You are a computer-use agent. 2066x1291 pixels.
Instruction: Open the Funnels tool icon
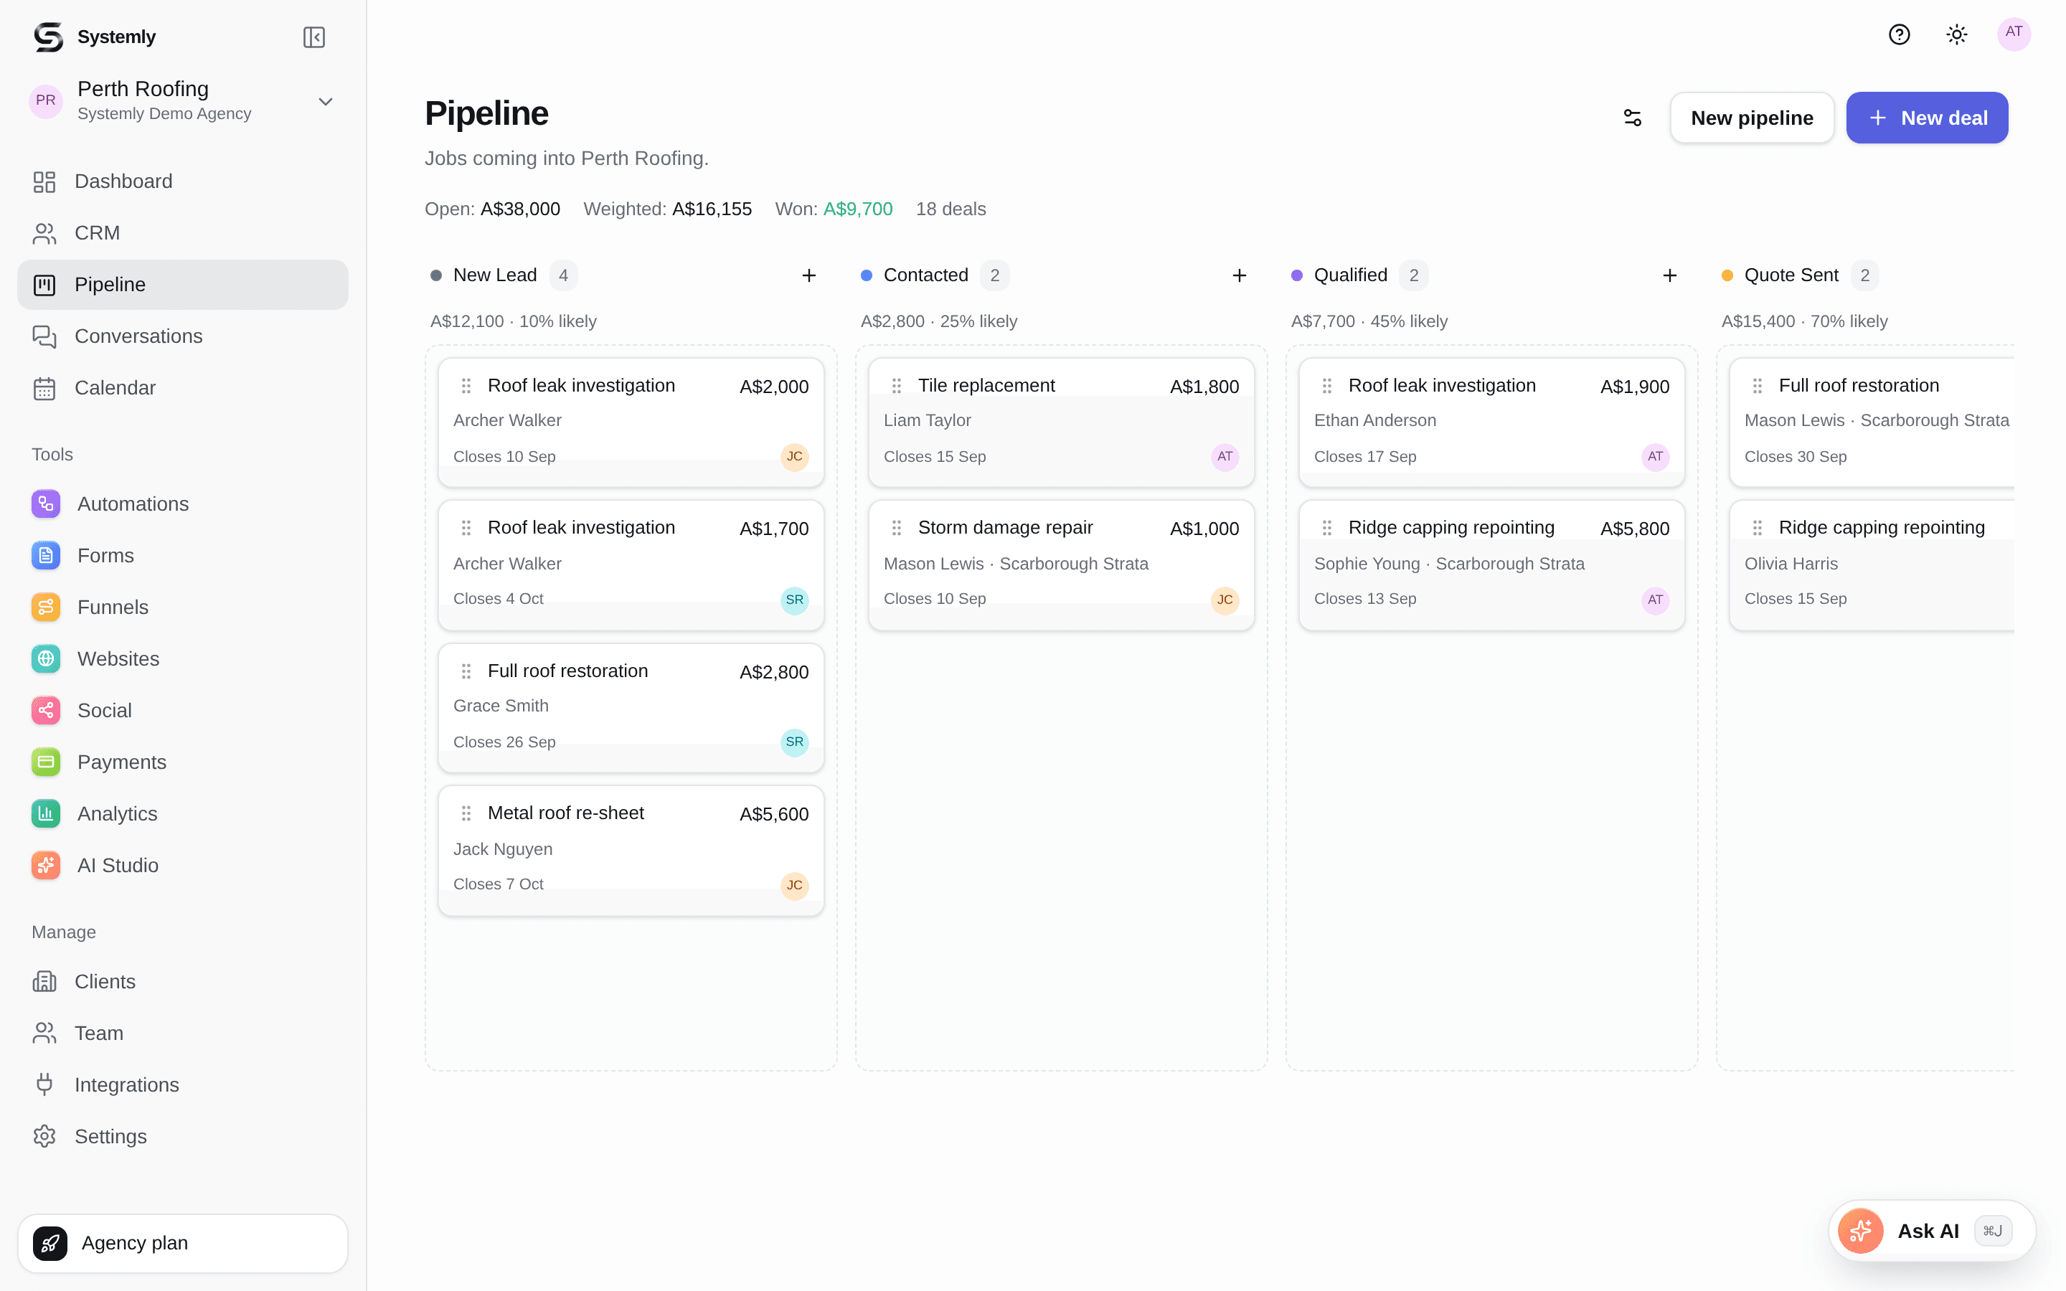coord(46,607)
